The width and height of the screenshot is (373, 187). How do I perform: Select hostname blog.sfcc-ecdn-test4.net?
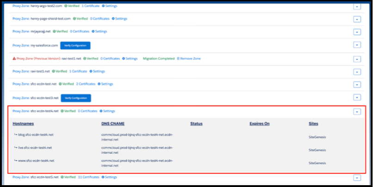(36, 135)
